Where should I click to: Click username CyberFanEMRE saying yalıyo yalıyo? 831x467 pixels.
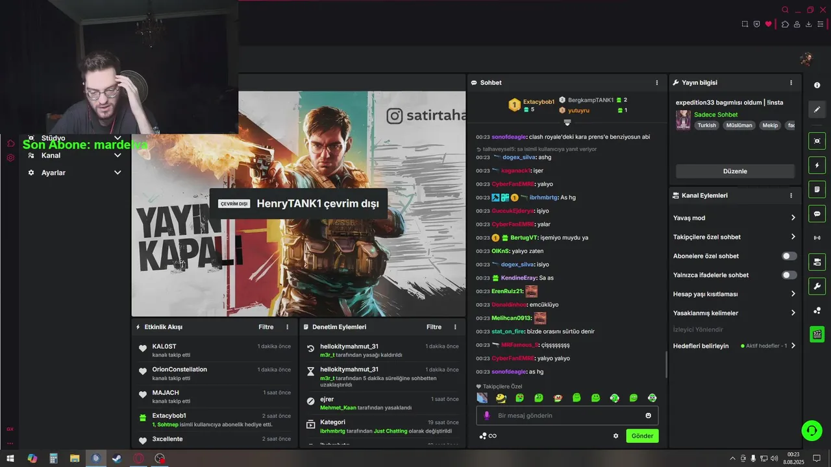pyautogui.click(x=512, y=358)
